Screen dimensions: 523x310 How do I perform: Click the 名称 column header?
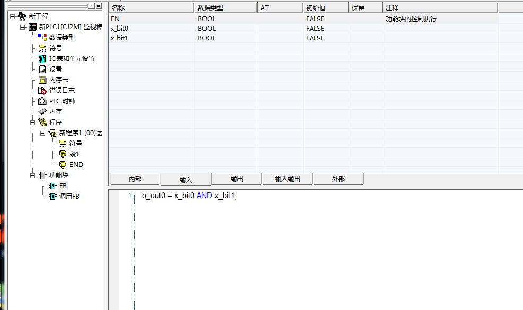[151, 8]
